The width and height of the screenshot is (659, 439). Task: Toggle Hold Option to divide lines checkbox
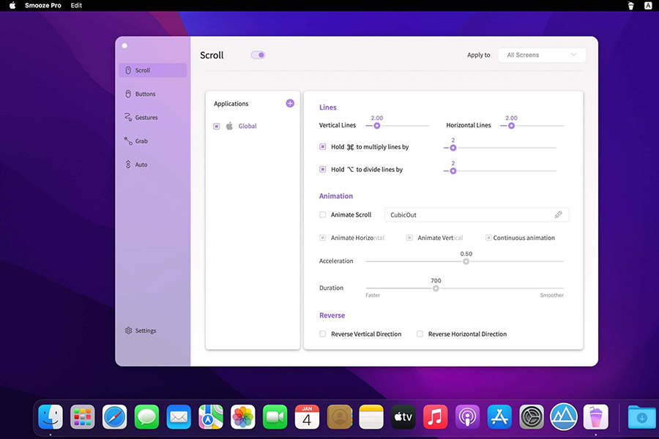point(322,169)
